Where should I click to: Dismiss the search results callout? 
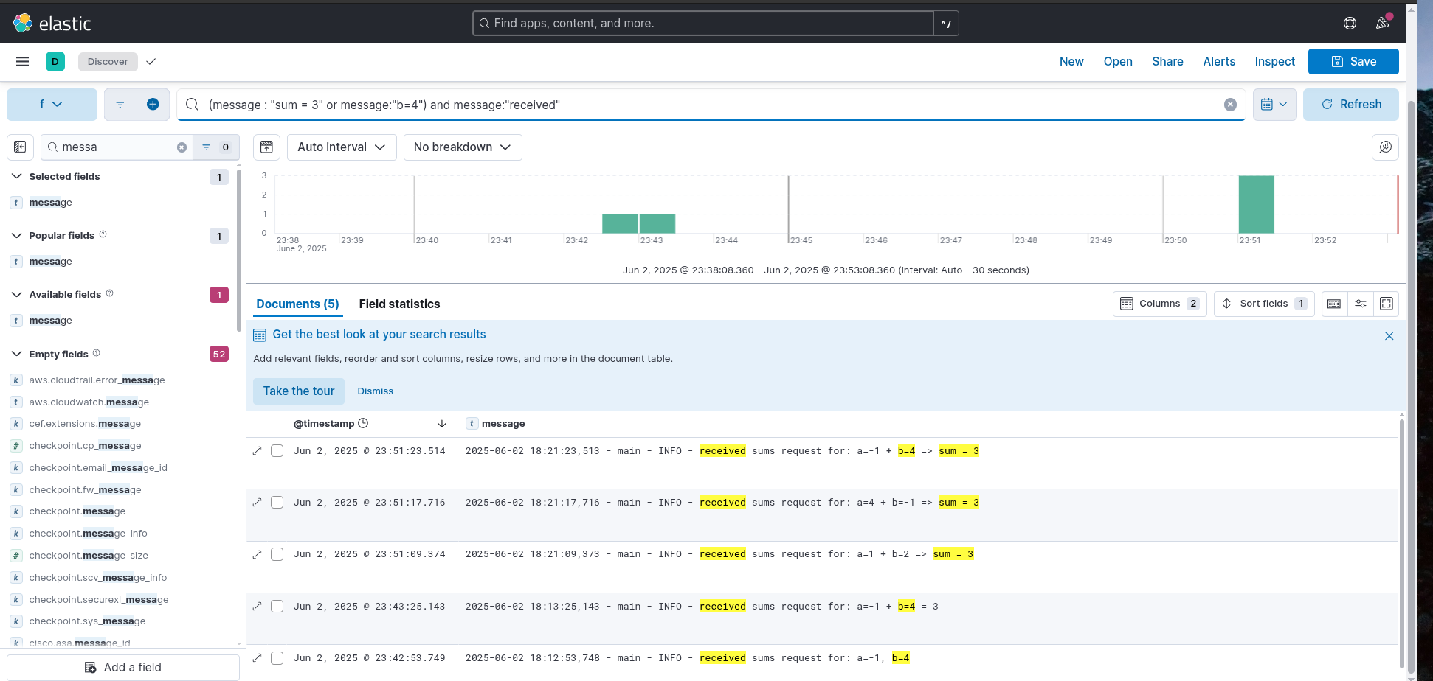click(375, 391)
